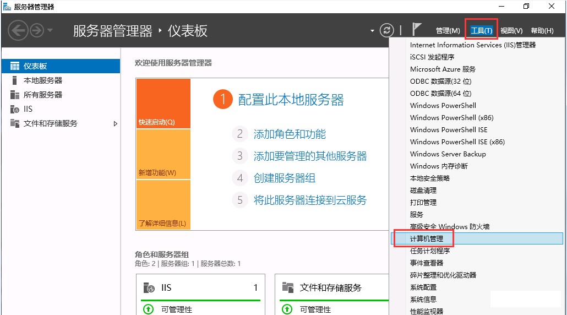Expand the 文件和存储服务 submenu arrow
The height and width of the screenshot is (315, 567).
(116, 124)
